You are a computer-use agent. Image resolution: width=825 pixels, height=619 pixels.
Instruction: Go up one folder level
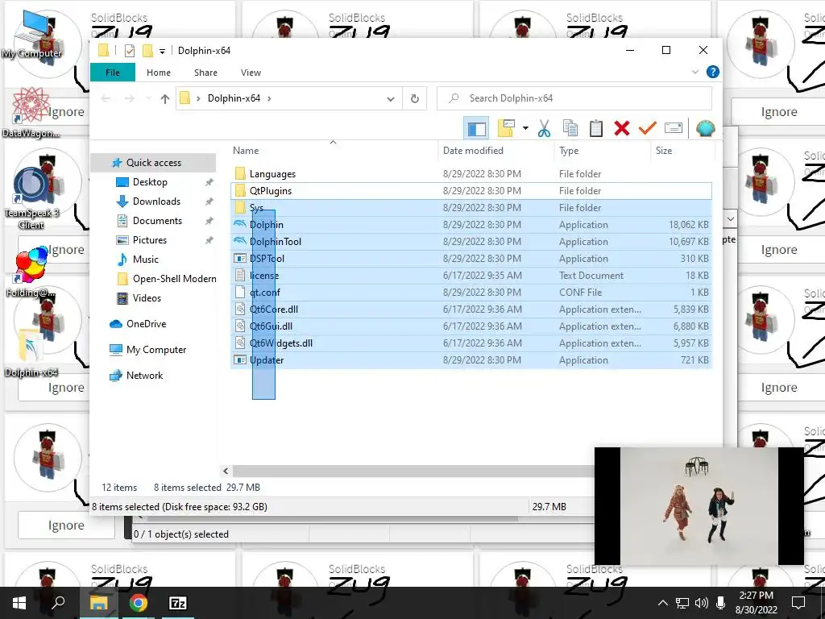click(x=164, y=98)
